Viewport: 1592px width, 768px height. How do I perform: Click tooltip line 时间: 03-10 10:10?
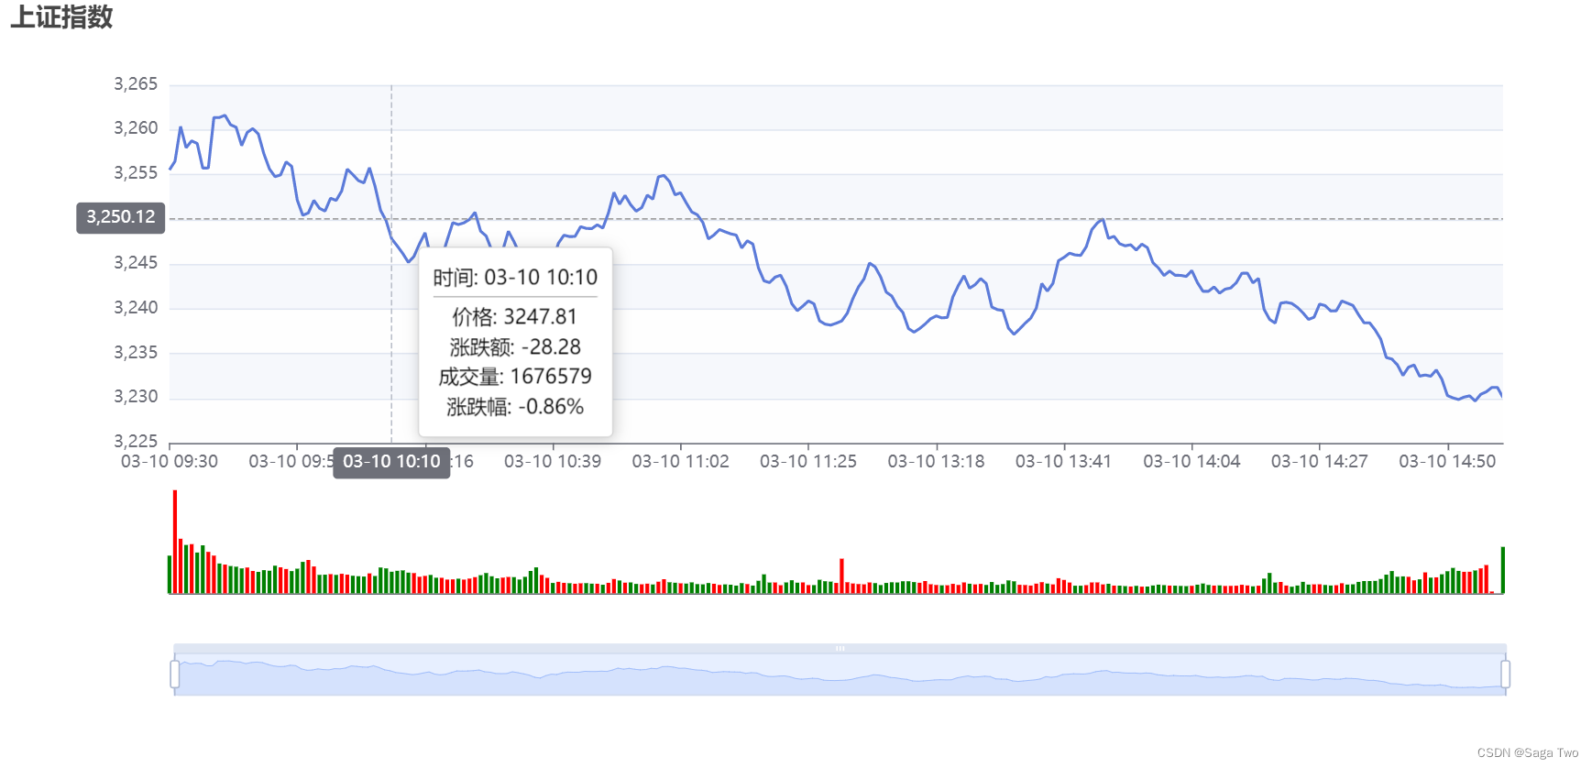515,278
